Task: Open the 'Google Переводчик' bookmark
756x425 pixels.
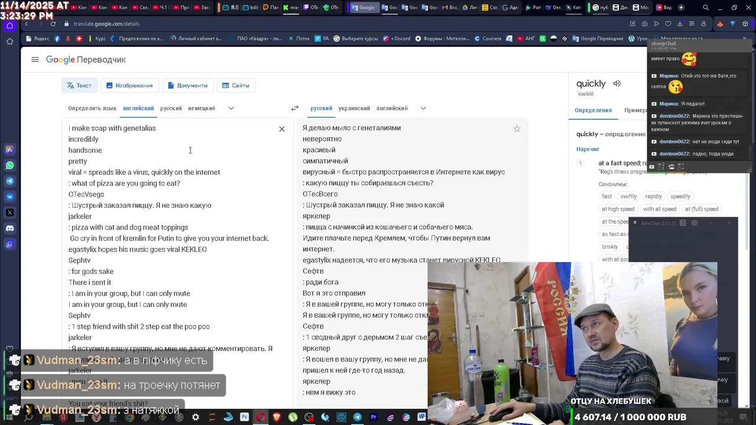Action: point(598,38)
